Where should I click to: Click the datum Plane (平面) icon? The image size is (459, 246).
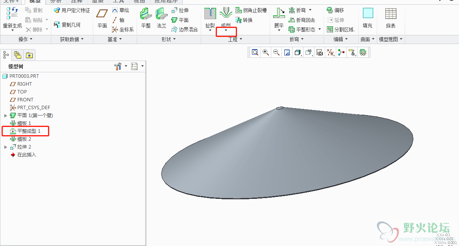tap(102, 14)
